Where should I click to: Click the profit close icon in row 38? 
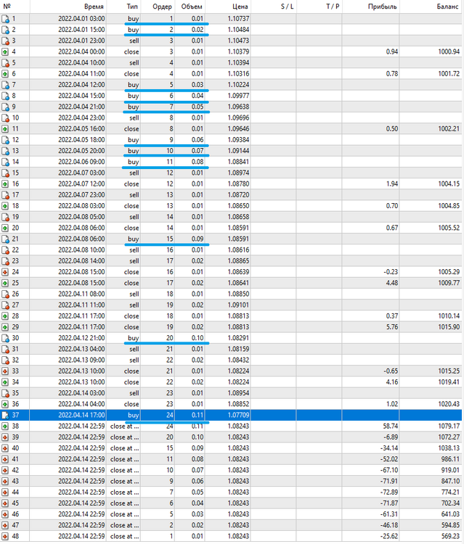tap(5, 426)
